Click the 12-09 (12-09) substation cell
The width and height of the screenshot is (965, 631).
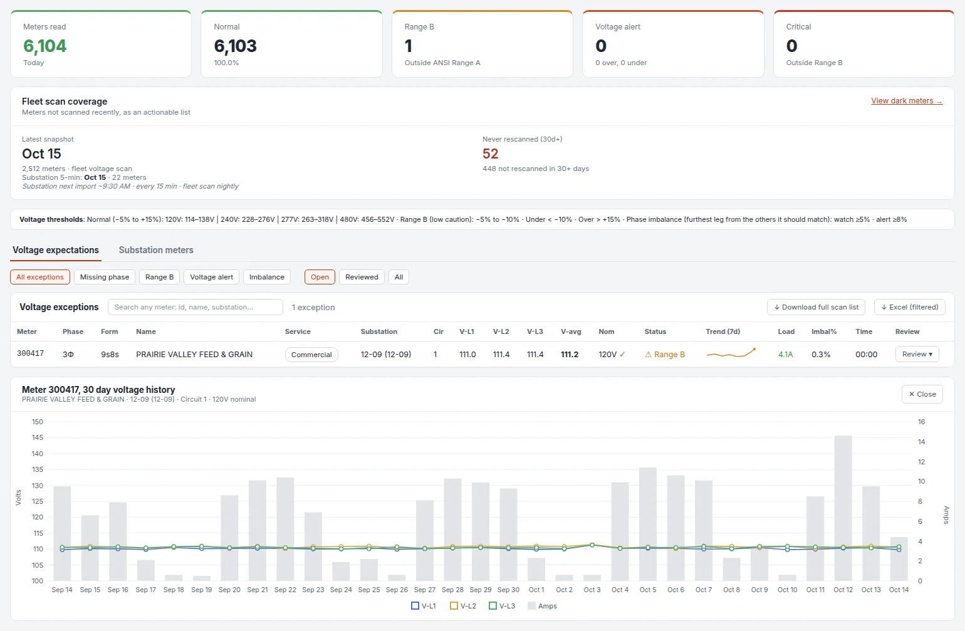pos(386,355)
